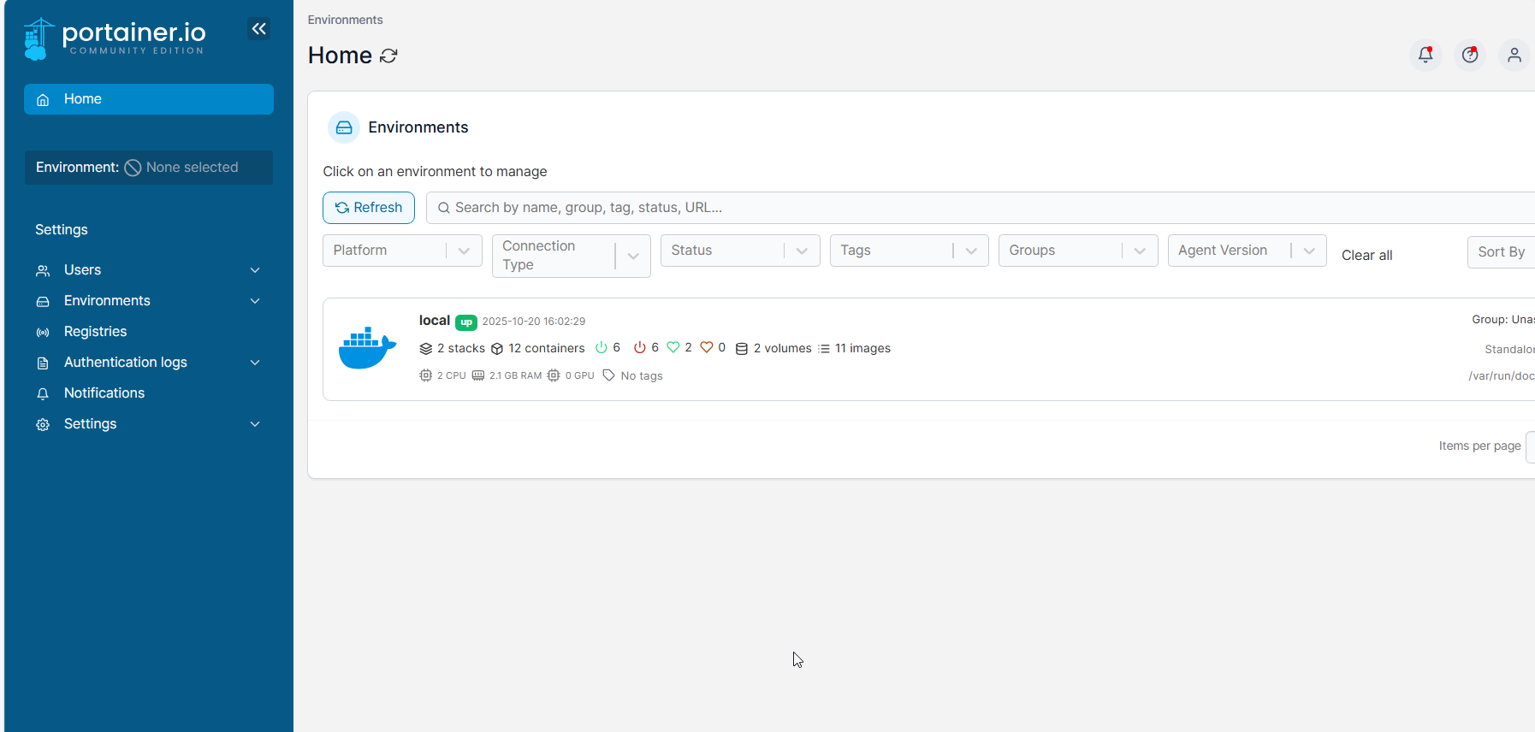Click the Notifications bell icon in sidebar

[x=43, y=393]
